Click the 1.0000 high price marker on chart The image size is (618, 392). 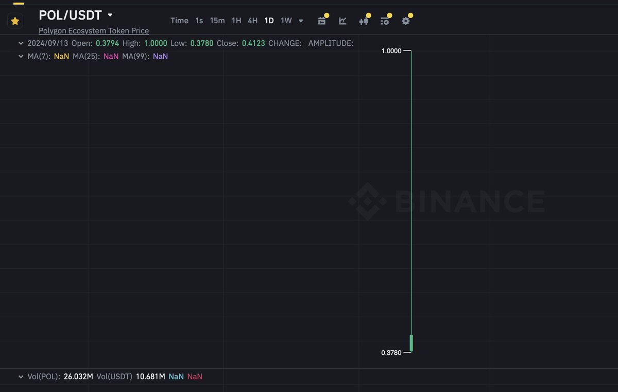coord(391,50)
